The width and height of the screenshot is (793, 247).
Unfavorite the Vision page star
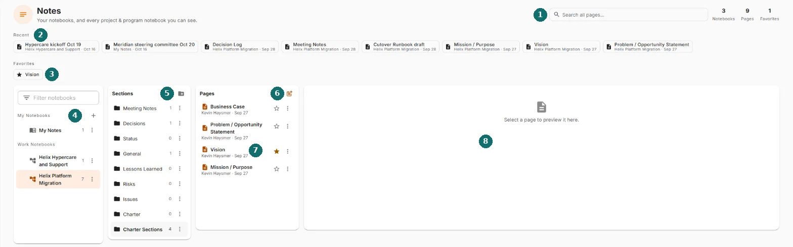point(277,151)
